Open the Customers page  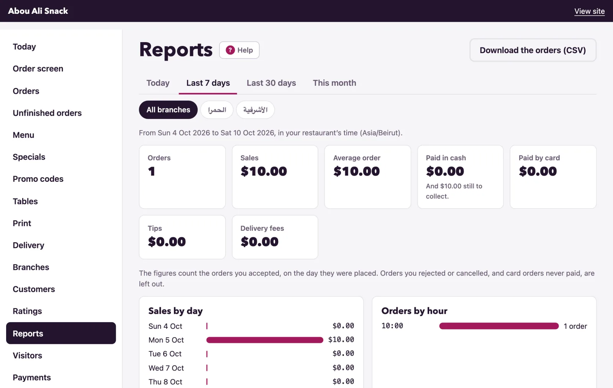pos(61,289)
